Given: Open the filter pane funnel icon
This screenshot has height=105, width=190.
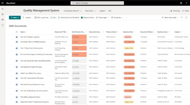Looking at the screenshot, I should pyautogui.click(x=182, y=17).
